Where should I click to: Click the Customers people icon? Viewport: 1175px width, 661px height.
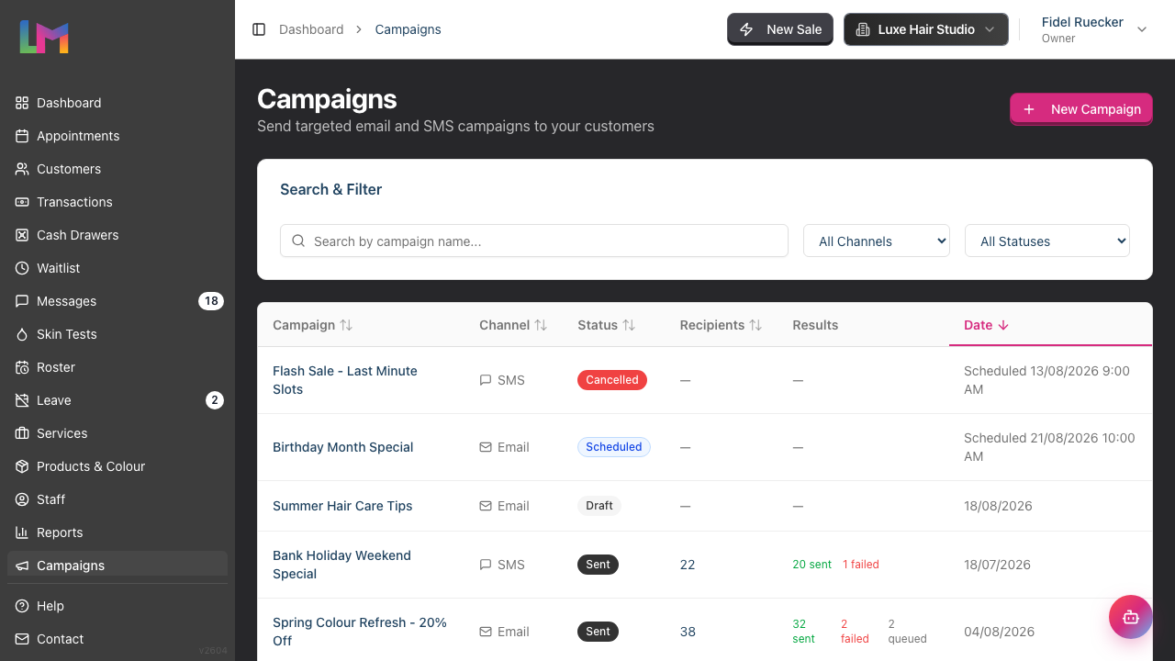22,169
